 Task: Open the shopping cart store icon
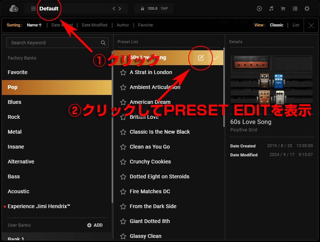click(x=283, y=9)
